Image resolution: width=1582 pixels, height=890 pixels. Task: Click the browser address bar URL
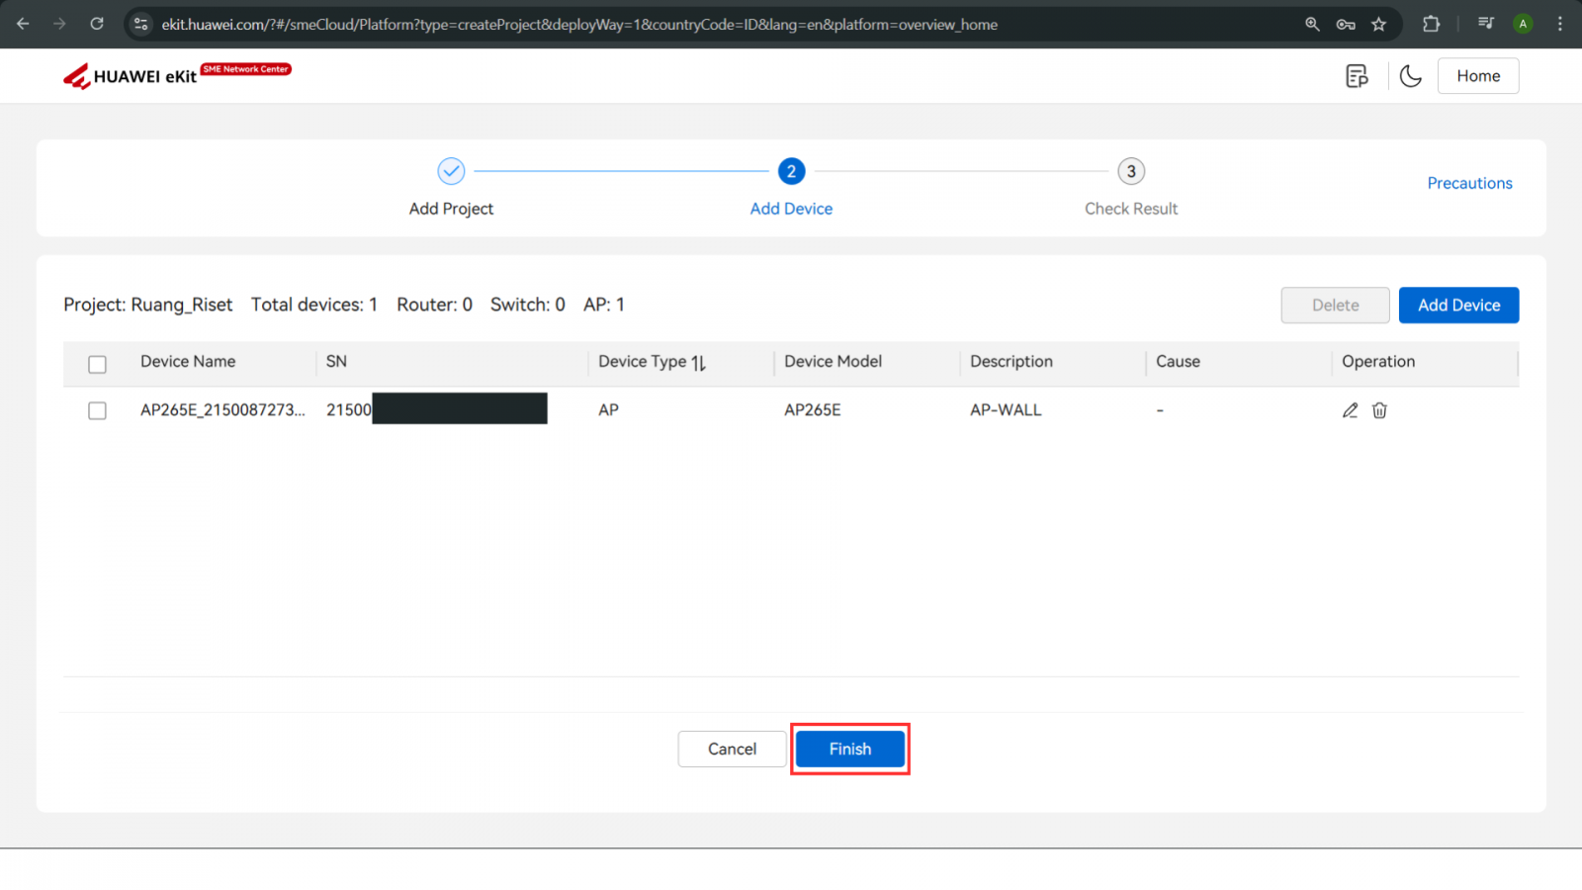coord(578,24)
